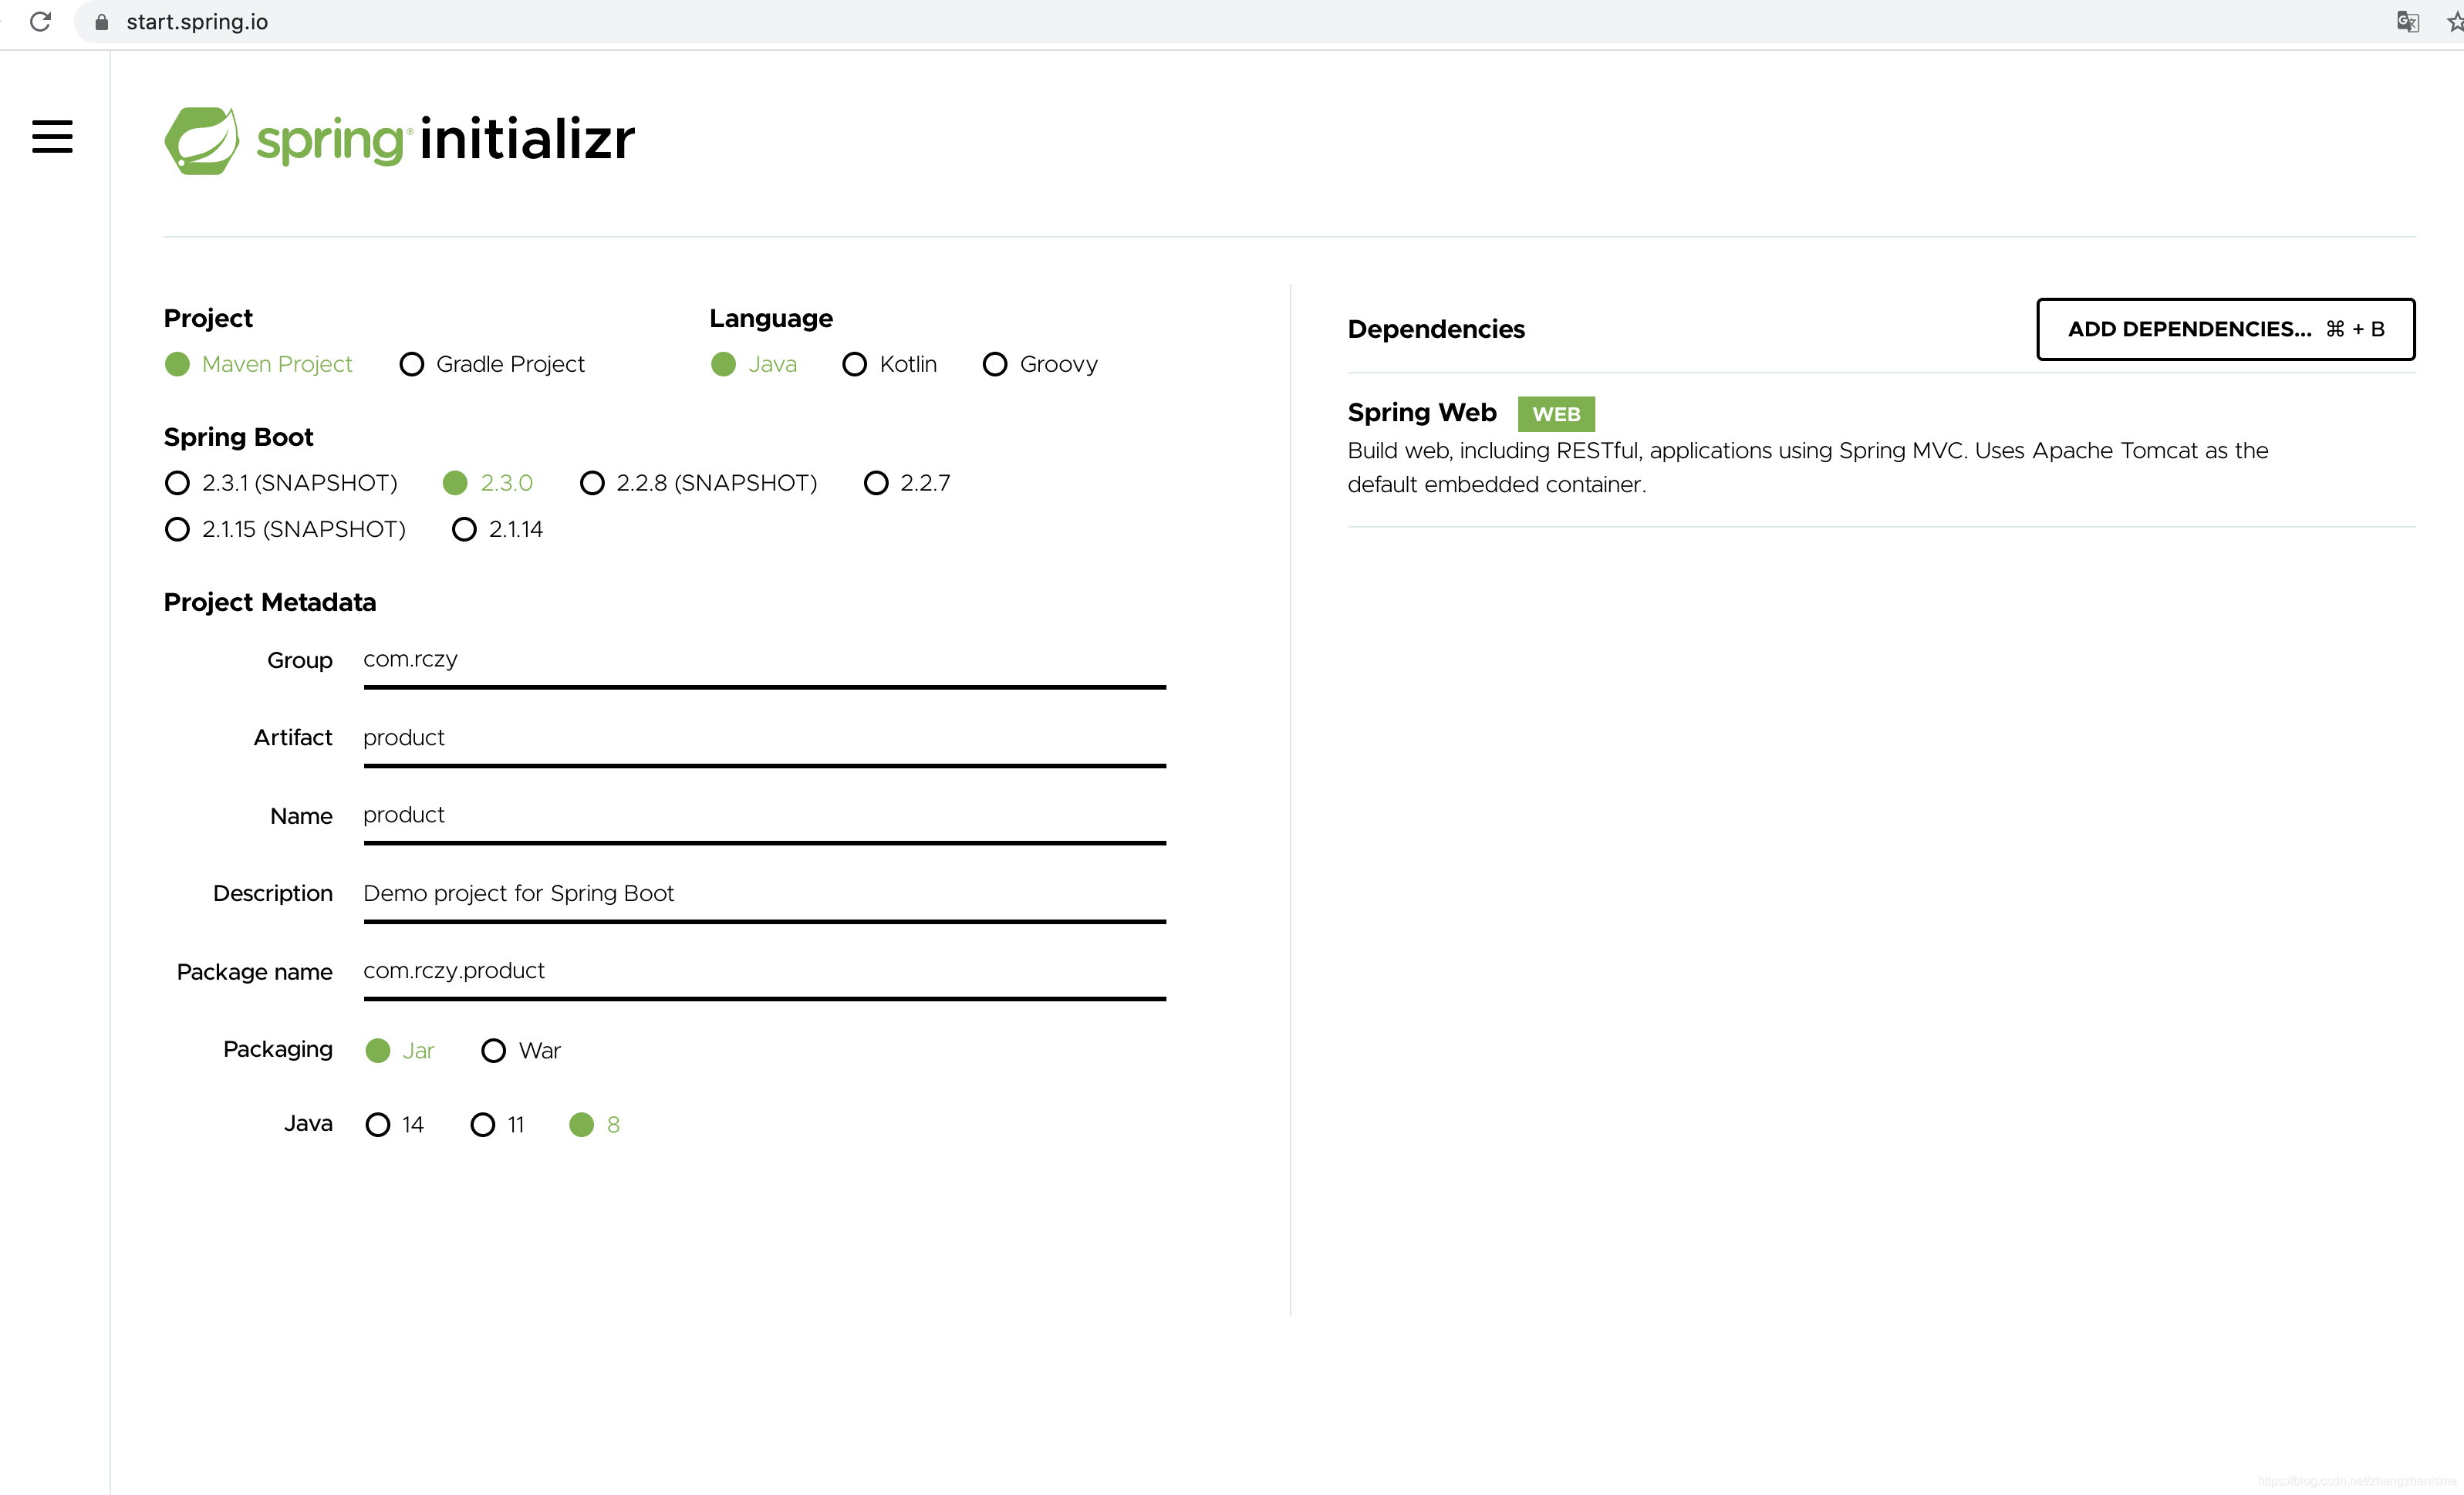
Task: Select Spring Boot version 2.2.7
Action: pos(907,483)
